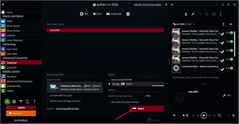Click the Converter icon in sidebar
The width and height of the screenshot is (239, 124).
3,63
